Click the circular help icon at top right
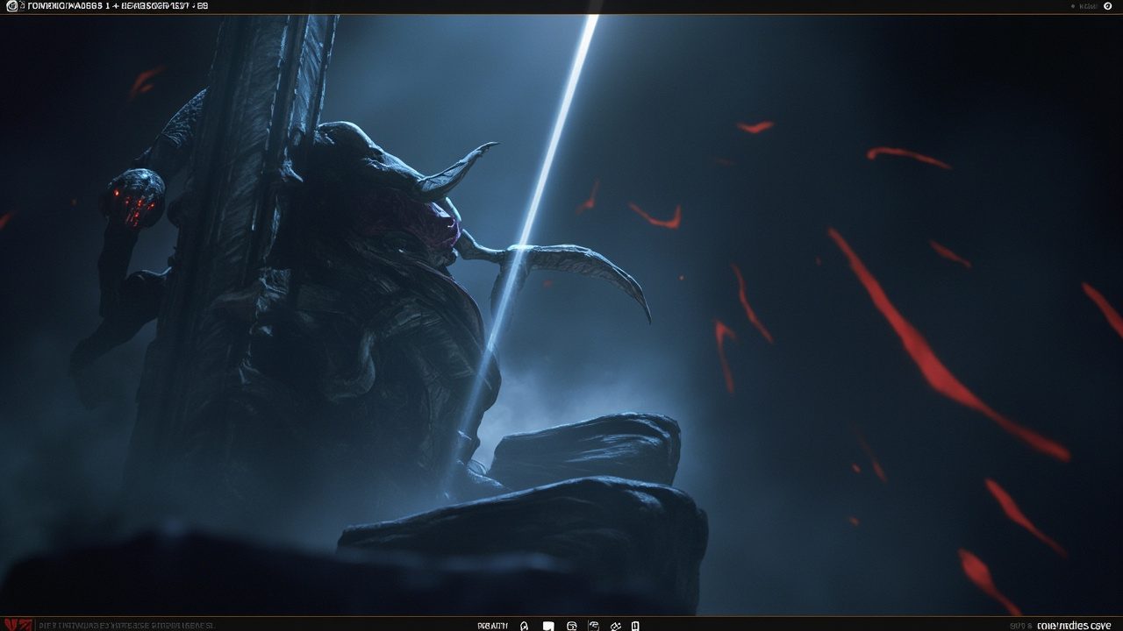1123x631 pixels. point(1107,6)
